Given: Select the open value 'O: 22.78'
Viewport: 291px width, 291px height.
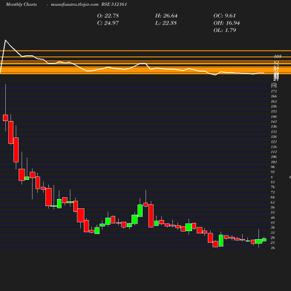Looking at the screenshot, I should (x=108, y=16).
